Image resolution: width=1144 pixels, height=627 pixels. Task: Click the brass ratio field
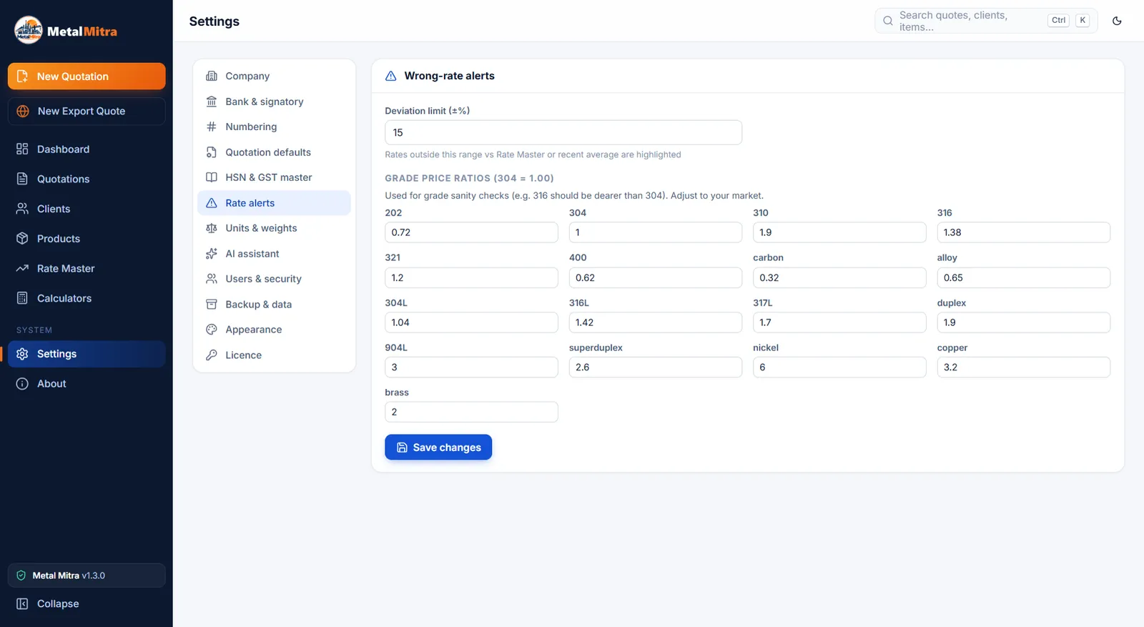pyautogui.click(x=471, y=412)
